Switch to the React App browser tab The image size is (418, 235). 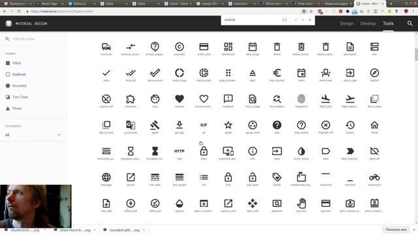[49, 4]
